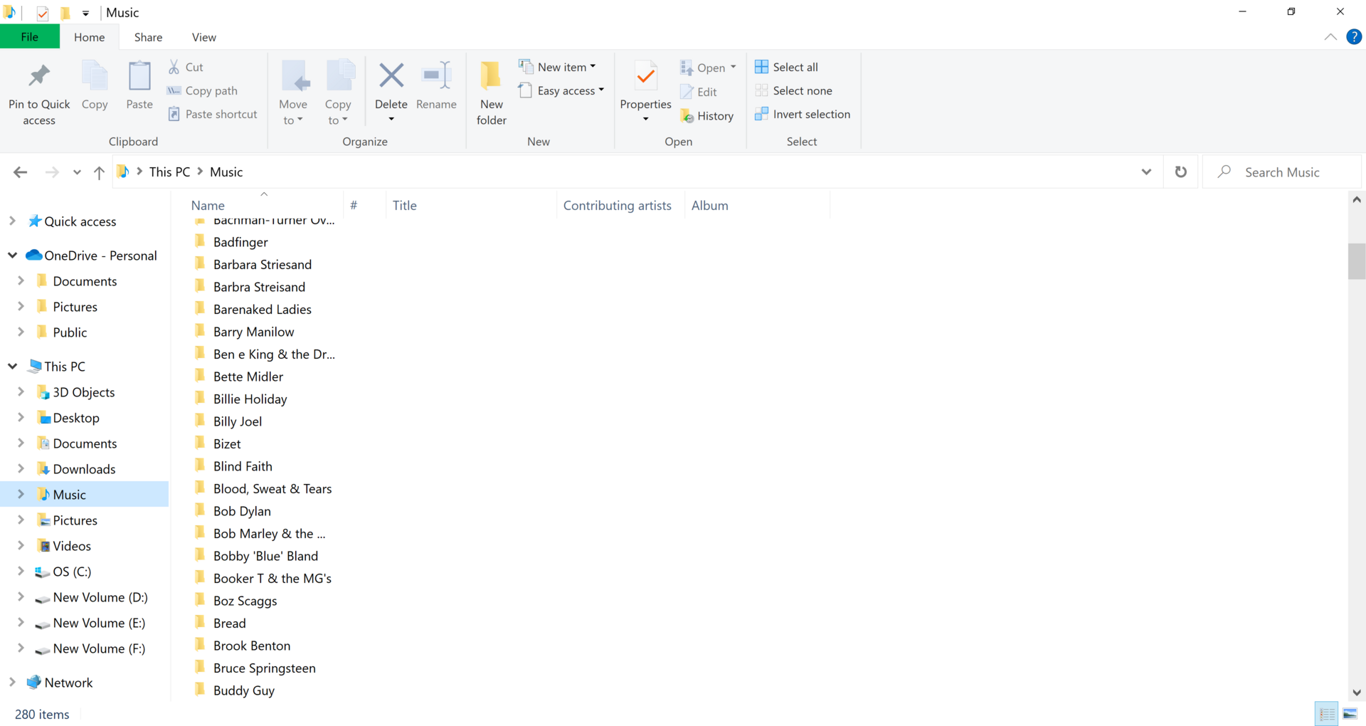This screenshot has width=1366, height=726.
Task: Collapse the OneDrive - Personal node
Action: [x=12, y=255]
